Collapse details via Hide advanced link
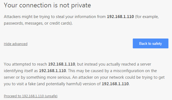The width and height of the screenshot is (172, 100). [16, 44]
